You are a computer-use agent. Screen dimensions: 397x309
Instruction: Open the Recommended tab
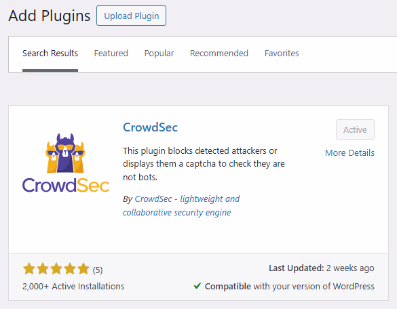(219, 54)
